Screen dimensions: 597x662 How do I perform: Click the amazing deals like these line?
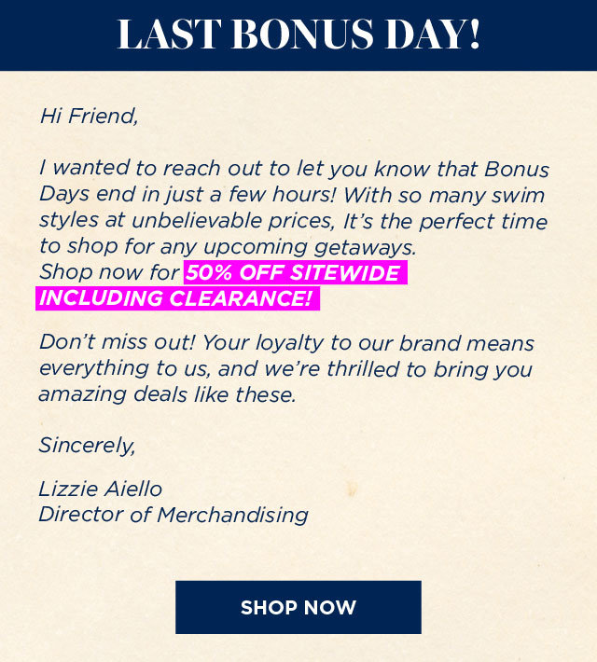pyautogui.click(x=167, y=394)
